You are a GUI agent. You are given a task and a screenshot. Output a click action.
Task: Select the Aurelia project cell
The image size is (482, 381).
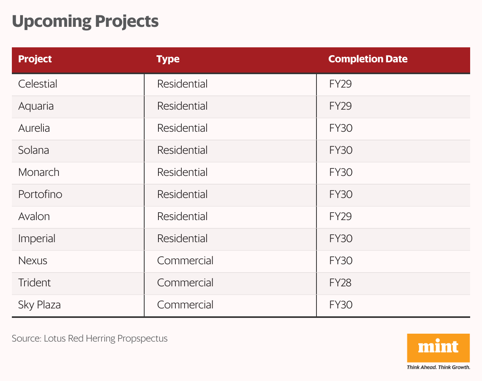click(34, 128)
